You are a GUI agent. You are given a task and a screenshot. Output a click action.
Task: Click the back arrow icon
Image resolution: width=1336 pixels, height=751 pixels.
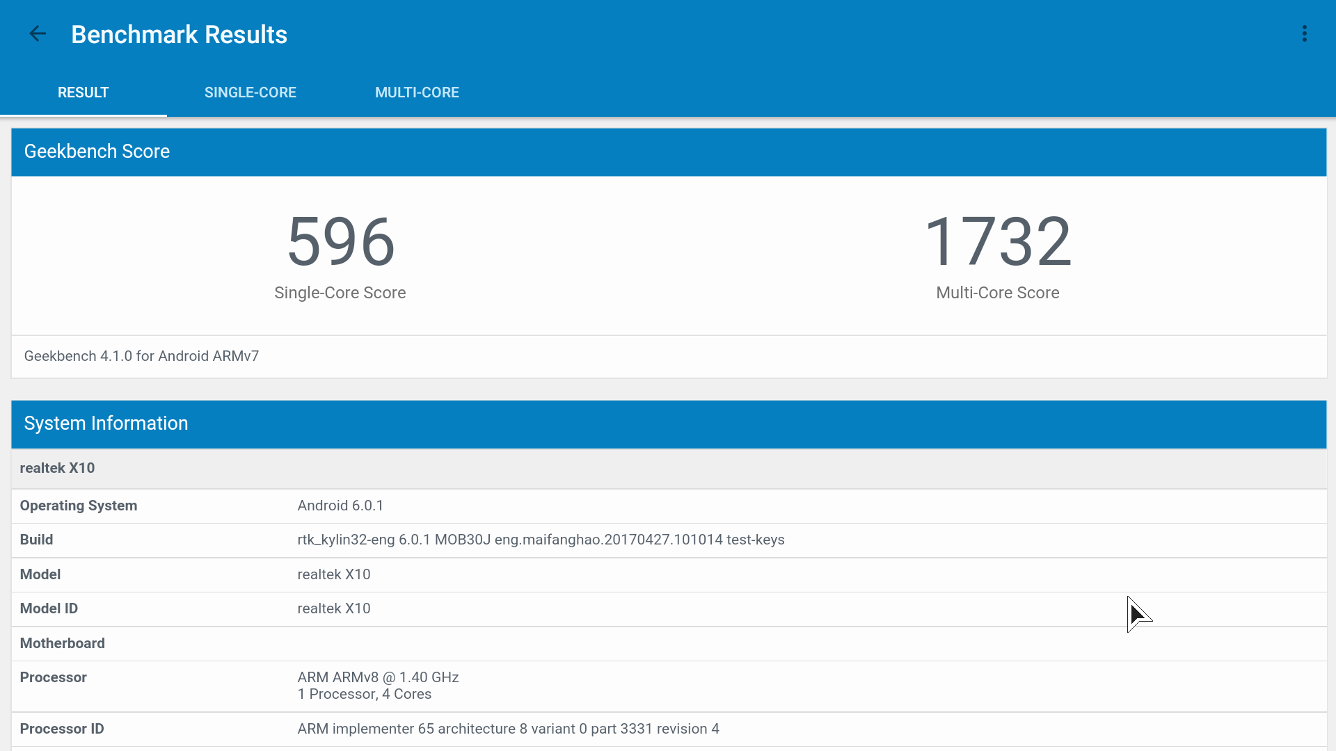[38, 34]
